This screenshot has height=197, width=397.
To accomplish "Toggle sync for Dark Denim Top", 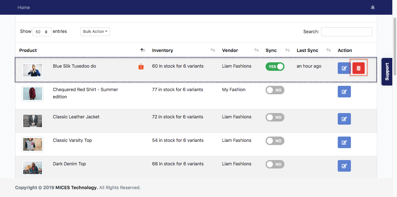I will coord(275,164).
